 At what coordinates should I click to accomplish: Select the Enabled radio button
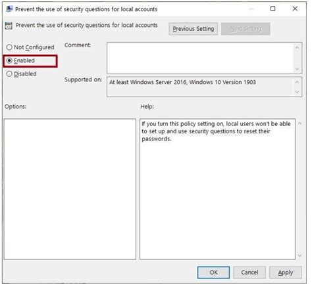coord(9,60)
